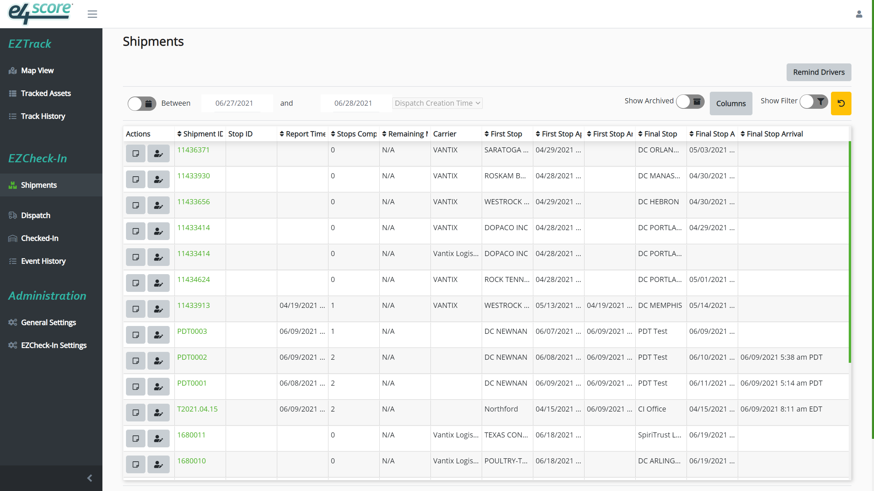
Task: Click assign driver icon for shipment 11433930
Action: (158, 179)
